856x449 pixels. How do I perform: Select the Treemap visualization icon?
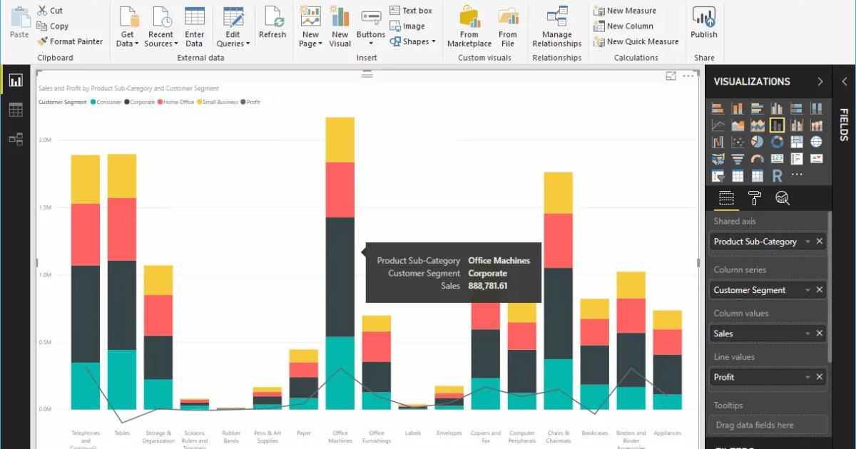pos(796,141)
